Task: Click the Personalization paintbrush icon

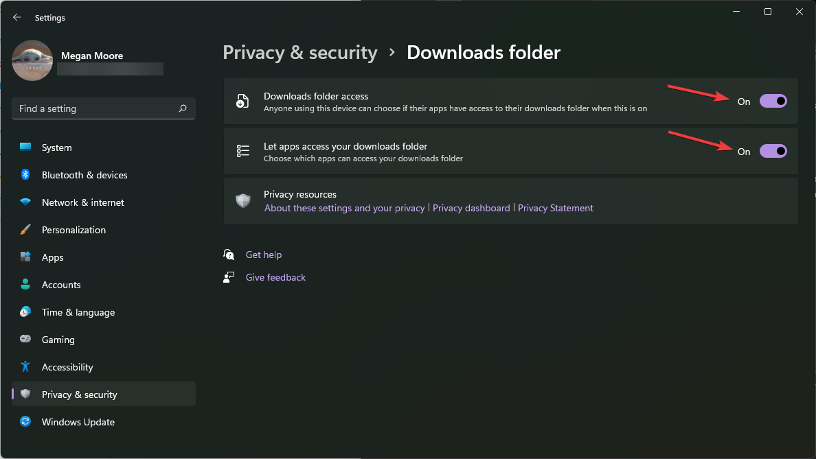Action: (25, 230)
